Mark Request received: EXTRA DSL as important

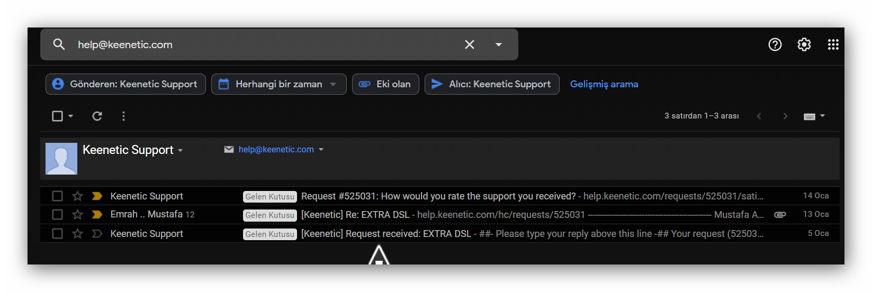point(97,234)
